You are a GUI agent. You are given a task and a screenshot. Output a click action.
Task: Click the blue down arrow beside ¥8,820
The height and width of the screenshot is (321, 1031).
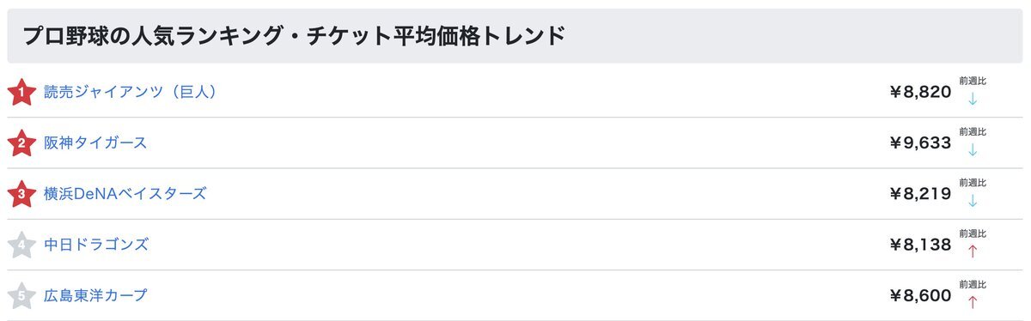(x=973, y=99)
